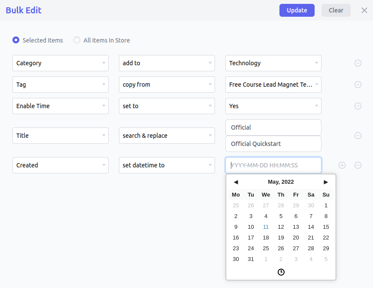The height and width of the screenshot is (288, 373).
Task: Pick day 9 in calendar
Action: tap(236, 227)
